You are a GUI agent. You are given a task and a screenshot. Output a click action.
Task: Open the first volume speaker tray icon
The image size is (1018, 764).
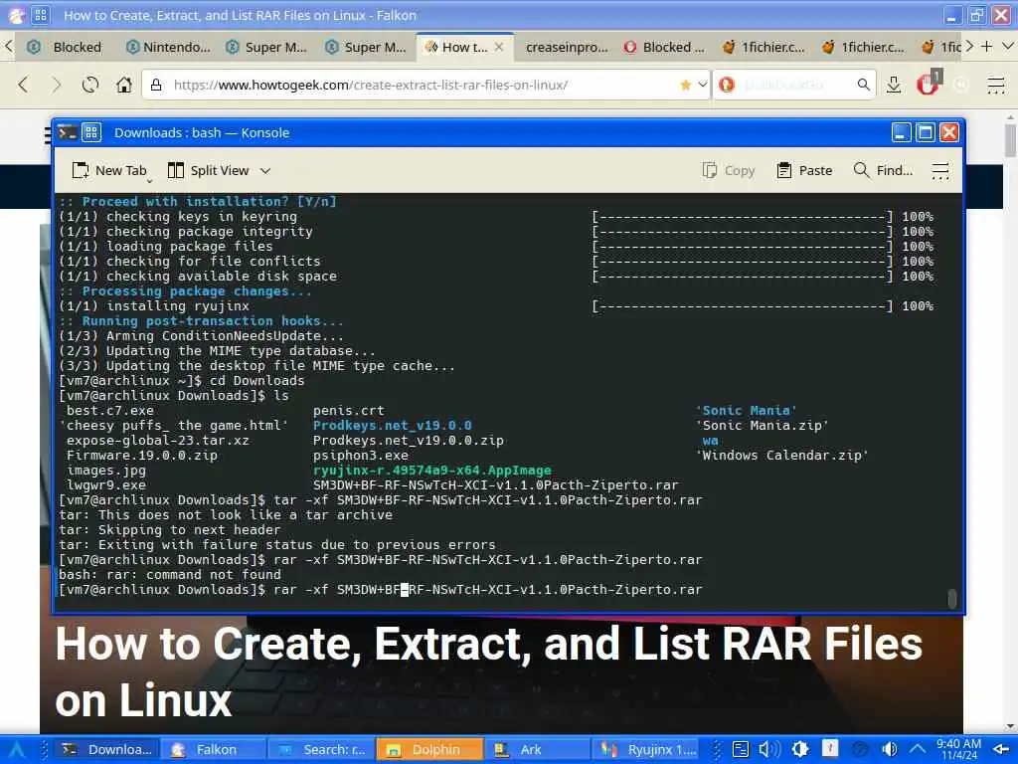tap(770, 750)
